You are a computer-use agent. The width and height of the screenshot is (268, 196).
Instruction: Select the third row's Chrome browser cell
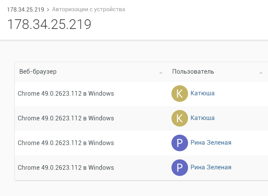[66, 143]
